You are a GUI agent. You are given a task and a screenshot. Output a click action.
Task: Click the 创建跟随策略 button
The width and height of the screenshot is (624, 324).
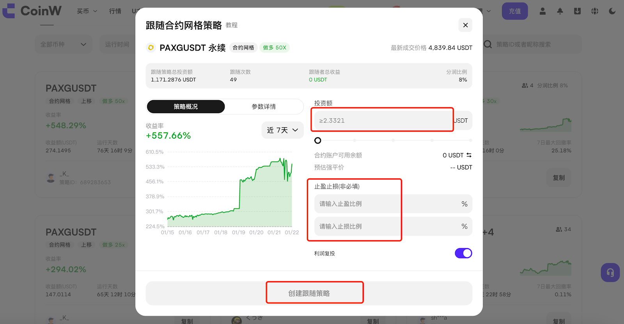(309, 293)
